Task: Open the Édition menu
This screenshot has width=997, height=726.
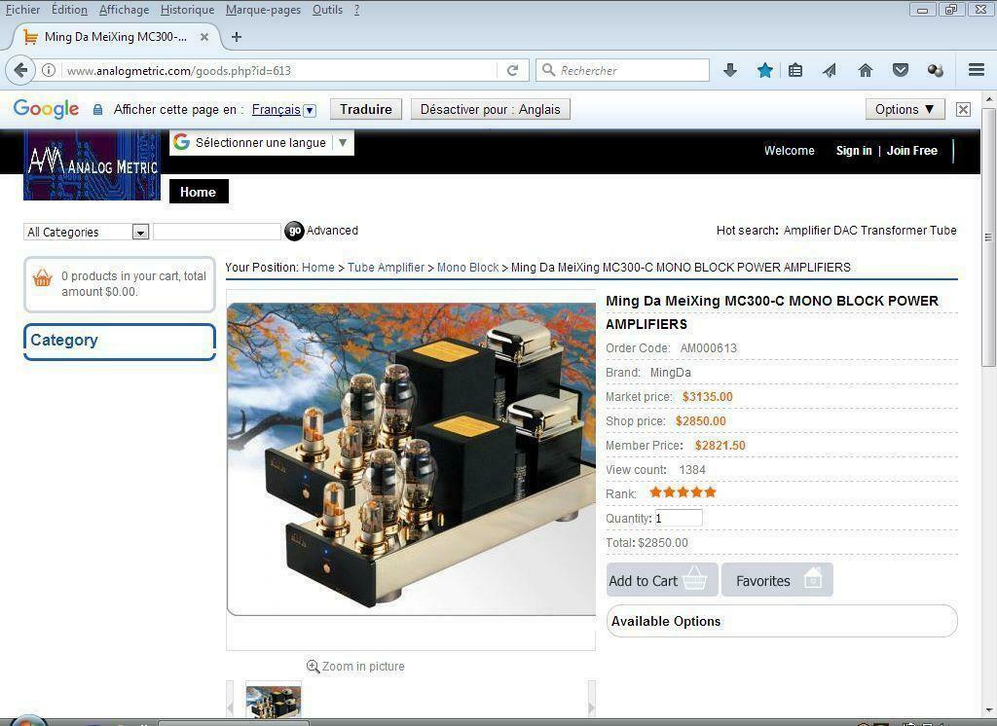Action: [x=69, y=10]
